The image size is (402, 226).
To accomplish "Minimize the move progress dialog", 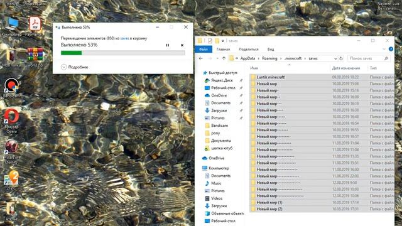I will click(158, 27).
